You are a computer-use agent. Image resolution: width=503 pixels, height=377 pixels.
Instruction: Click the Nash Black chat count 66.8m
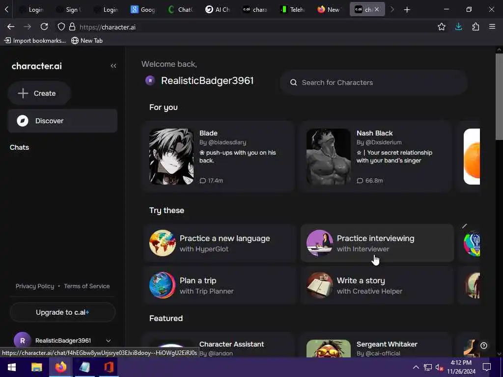tap(369, 181)
